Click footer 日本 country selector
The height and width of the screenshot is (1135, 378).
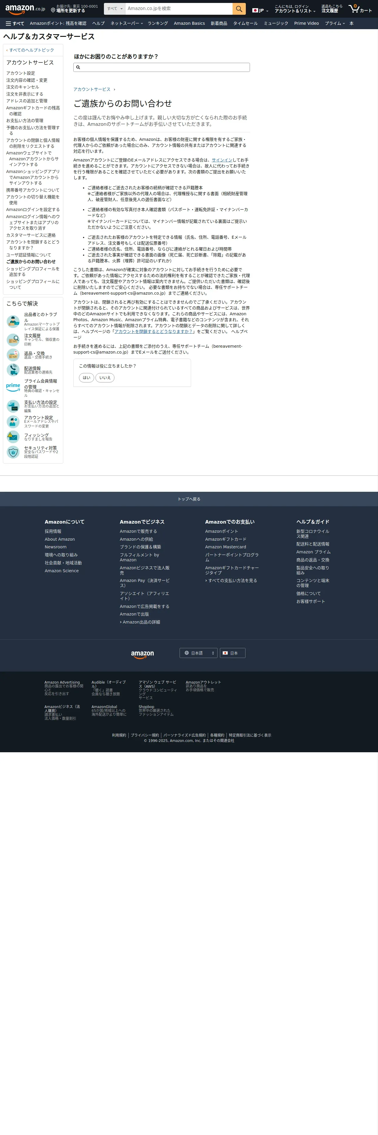click(x=233, y=653)
